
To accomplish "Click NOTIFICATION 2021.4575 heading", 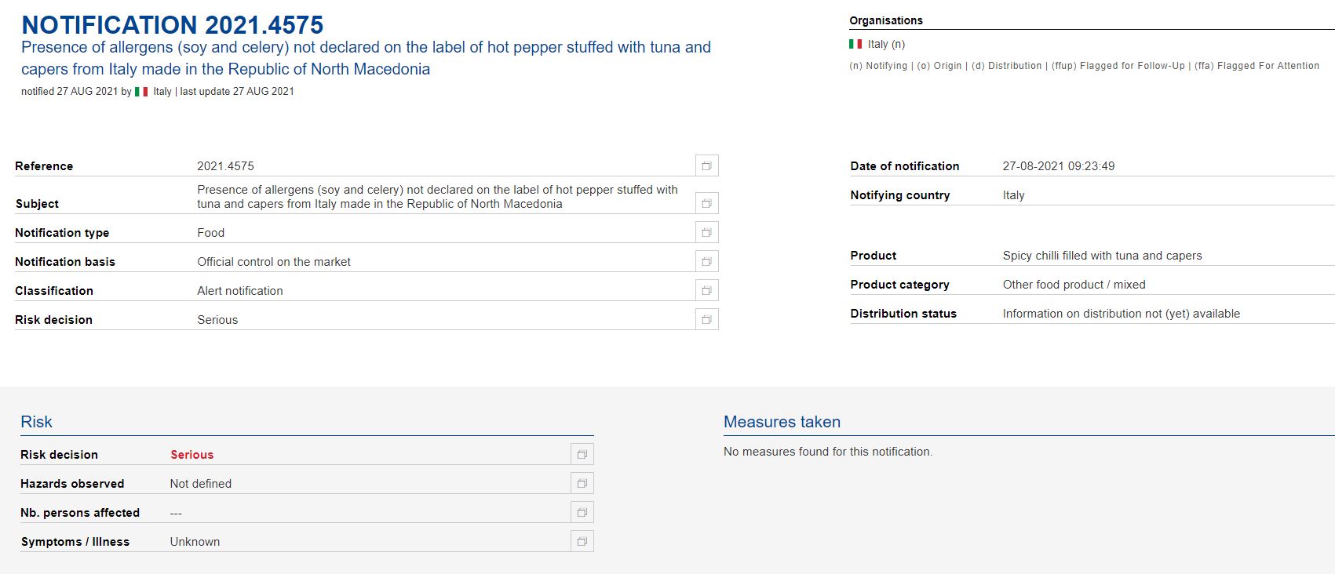I will click(173, 25).
